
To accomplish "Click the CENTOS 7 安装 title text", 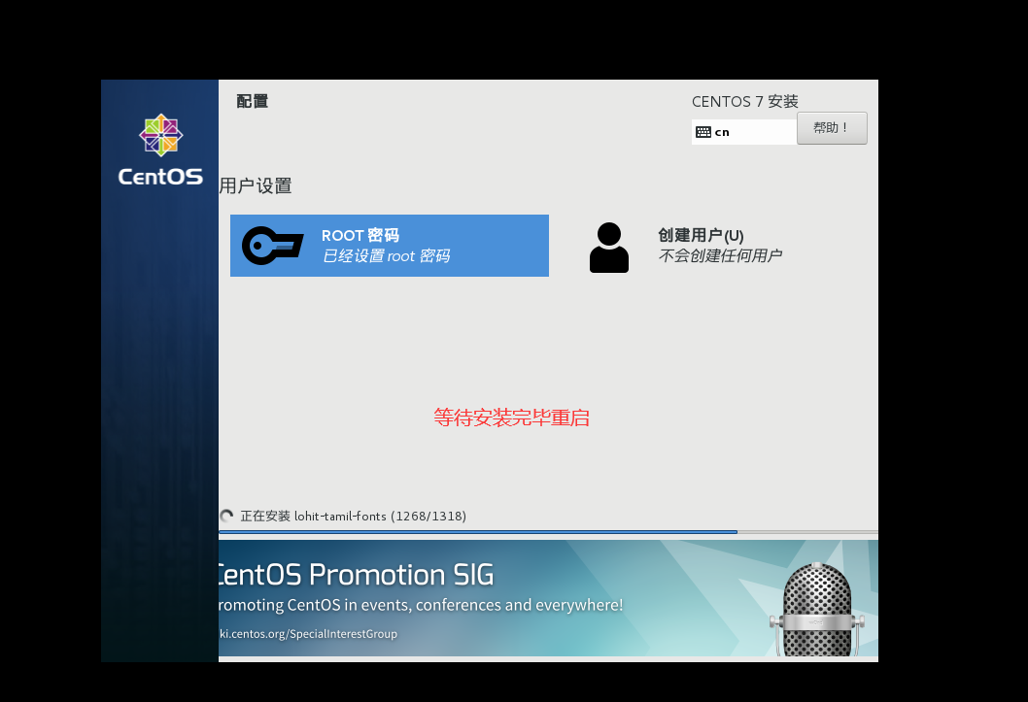I will point(745,102).
